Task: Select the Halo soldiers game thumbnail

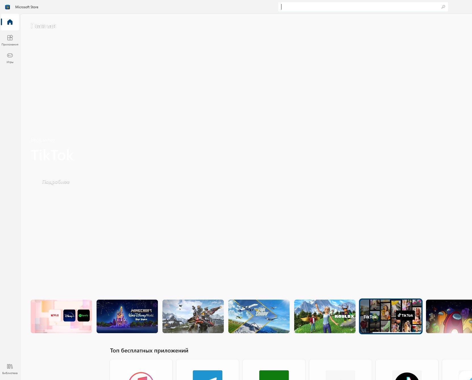Action: (193, 316)
